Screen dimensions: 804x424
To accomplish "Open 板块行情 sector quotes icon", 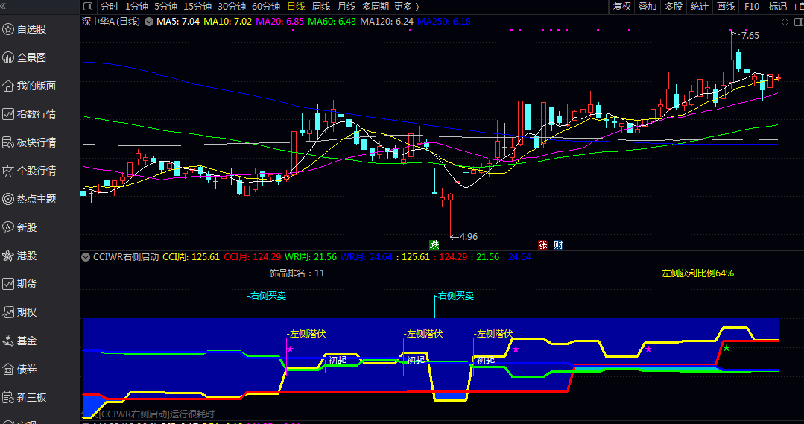I will pyautogui.click(x=8, y=142).
